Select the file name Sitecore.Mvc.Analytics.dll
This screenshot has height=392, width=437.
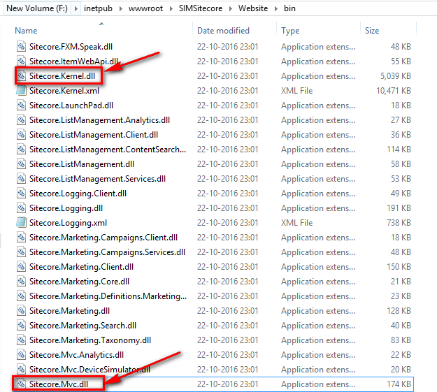tap(76, 355)
